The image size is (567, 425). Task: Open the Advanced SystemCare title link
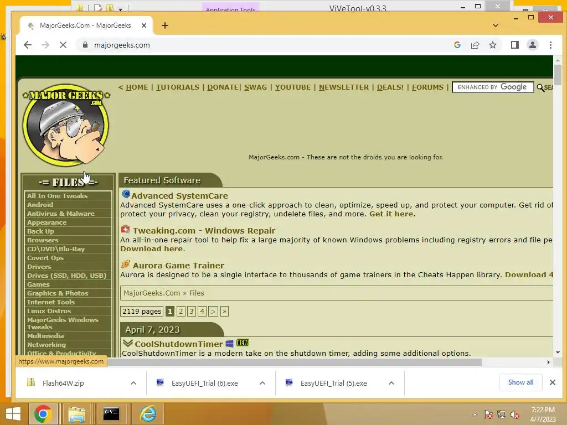179,195
